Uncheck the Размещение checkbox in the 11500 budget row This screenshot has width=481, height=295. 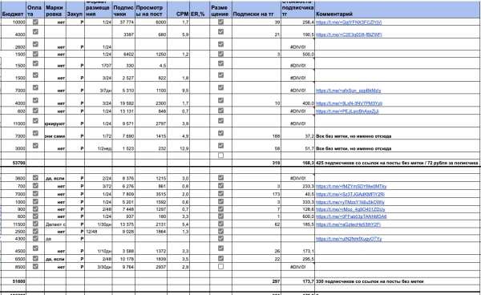pyautogui.click(x=220, y=224)
